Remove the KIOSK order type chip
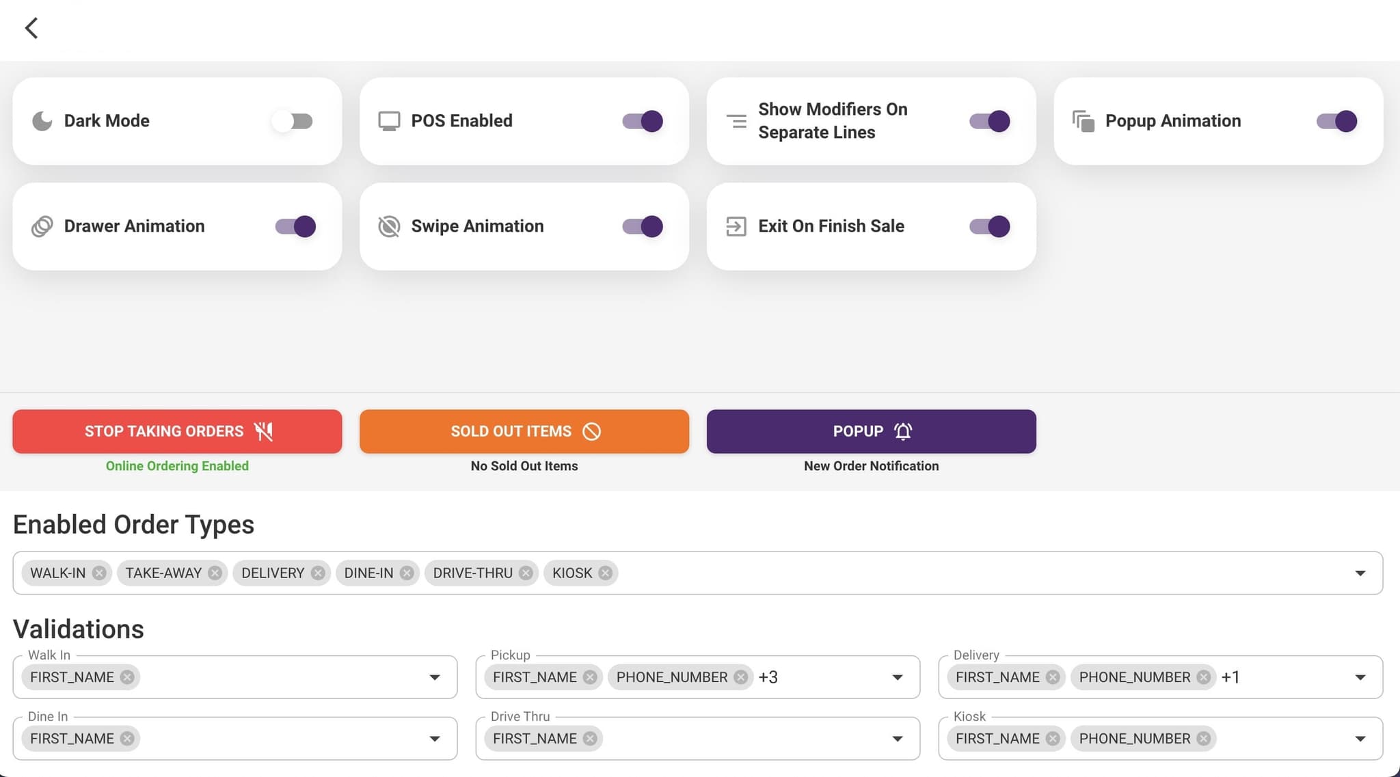The width and height of the screenshot is (1400, 777). [x=604, y=573]
